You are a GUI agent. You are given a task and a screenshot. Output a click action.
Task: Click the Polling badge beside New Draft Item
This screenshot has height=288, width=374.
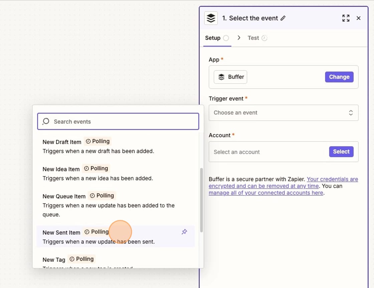pyautogui.click(x=98, y=141)
